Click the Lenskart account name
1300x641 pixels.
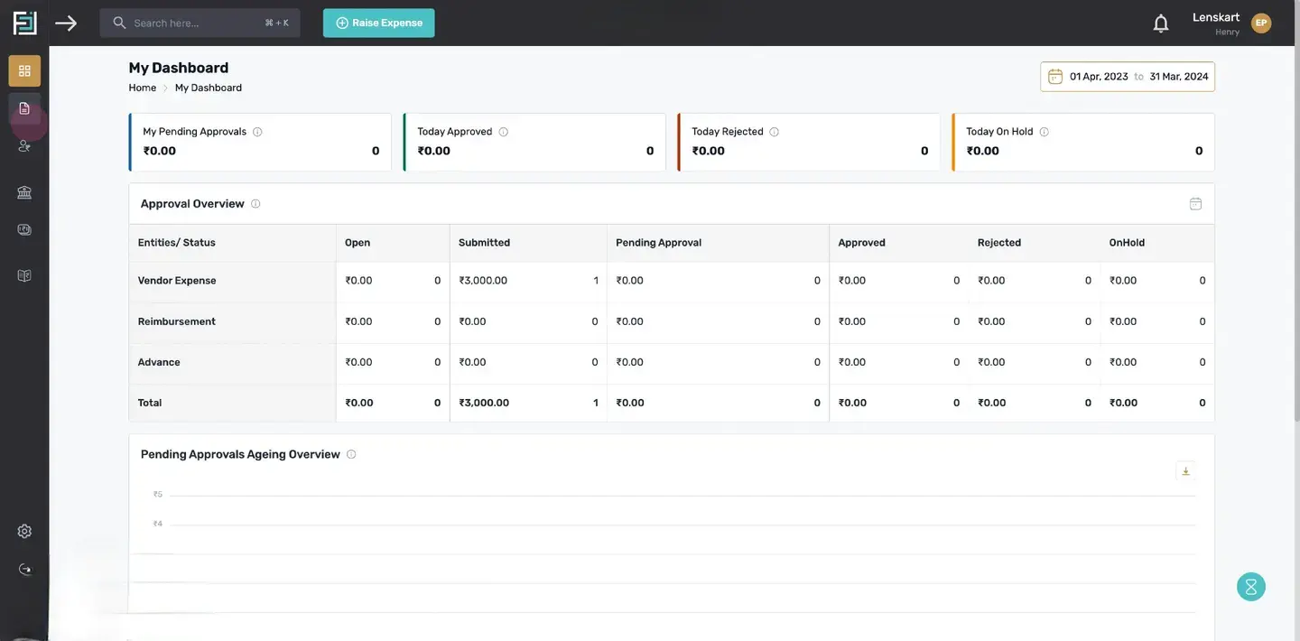coord(1216,17)
